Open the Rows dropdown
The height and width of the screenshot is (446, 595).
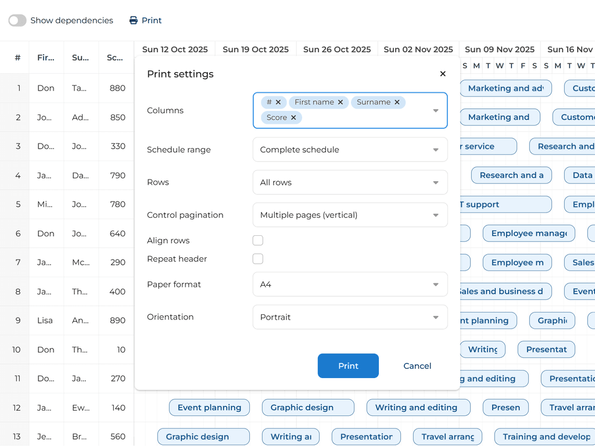pyautogui.click(x=350, y=182)
